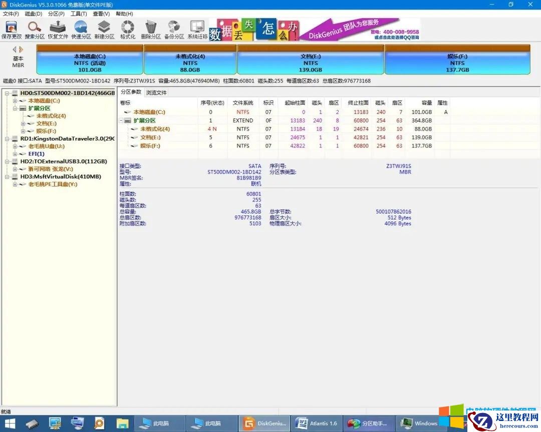The image size is (541, 432).
Task: Collapse the 扩展分区 tree node
Action: 15,108
